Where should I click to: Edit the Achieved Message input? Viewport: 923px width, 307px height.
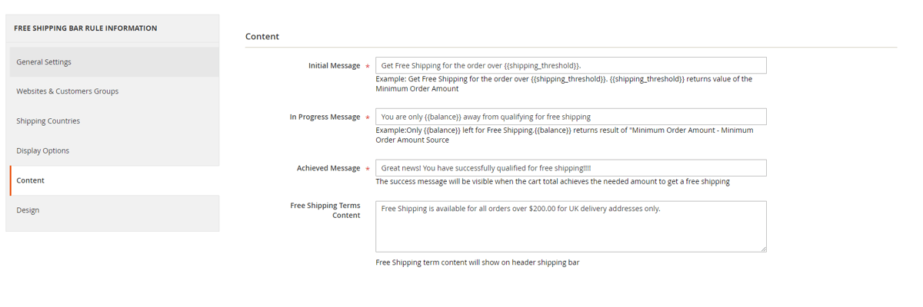(571, 168)
